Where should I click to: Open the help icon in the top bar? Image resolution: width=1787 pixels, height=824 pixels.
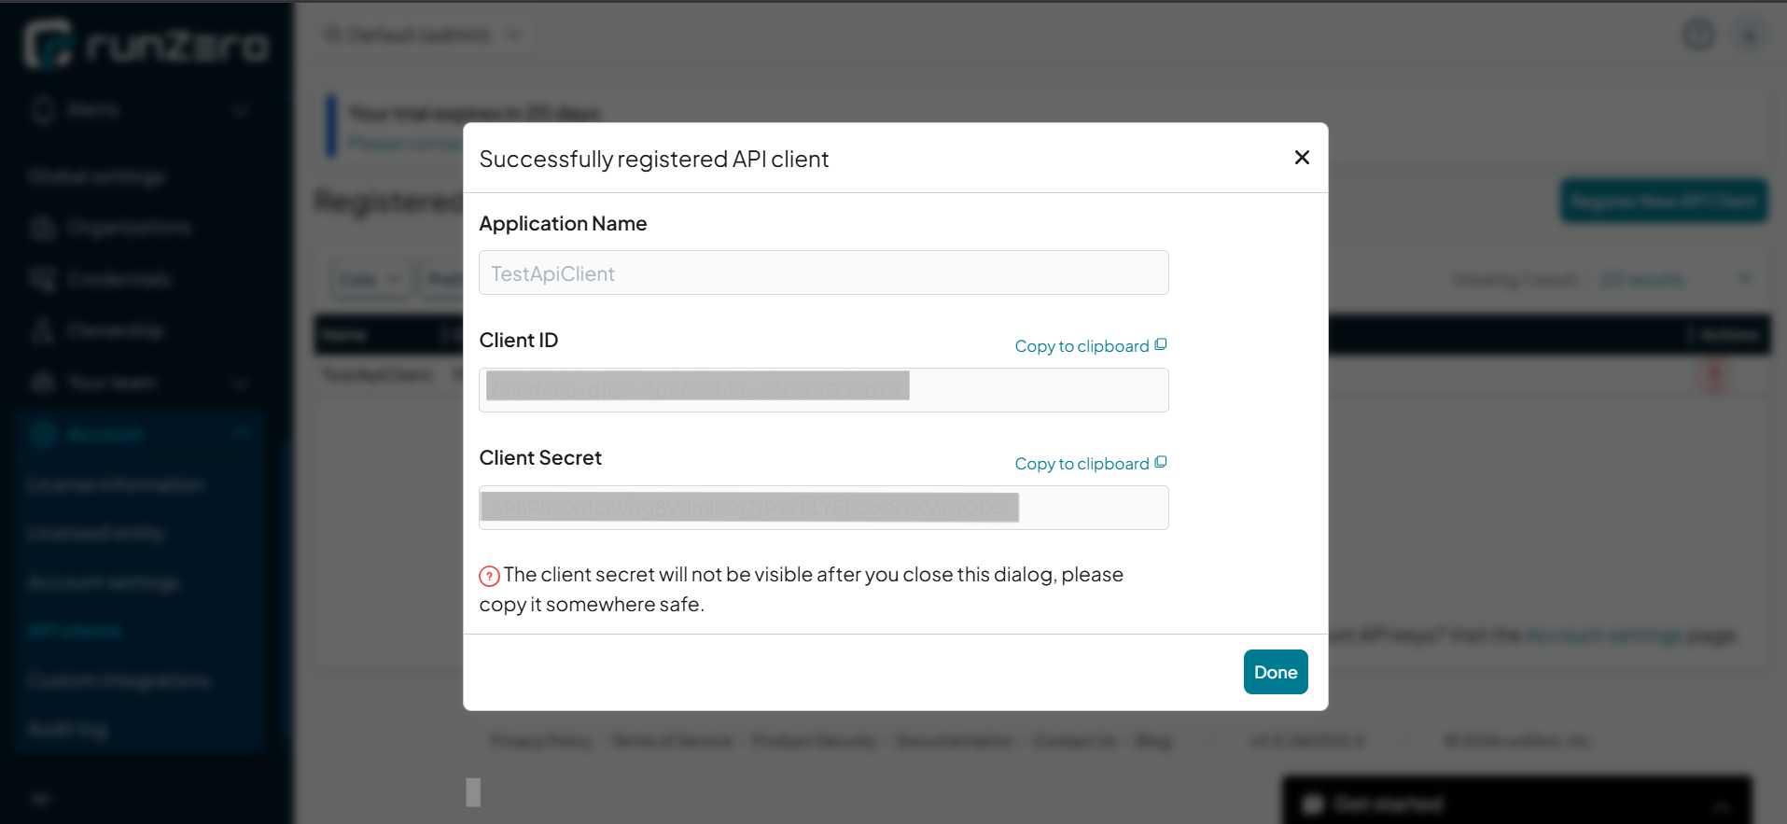coord(1698,35)
